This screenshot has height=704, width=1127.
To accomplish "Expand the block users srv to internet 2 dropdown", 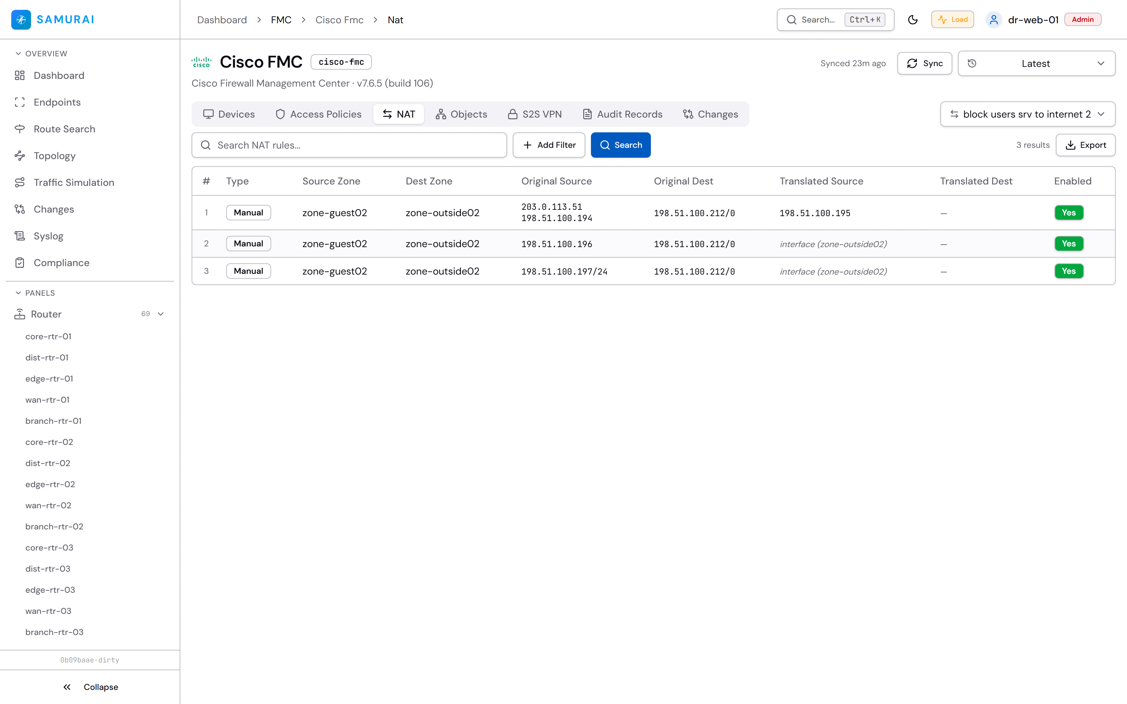I will coord(1027,114).
